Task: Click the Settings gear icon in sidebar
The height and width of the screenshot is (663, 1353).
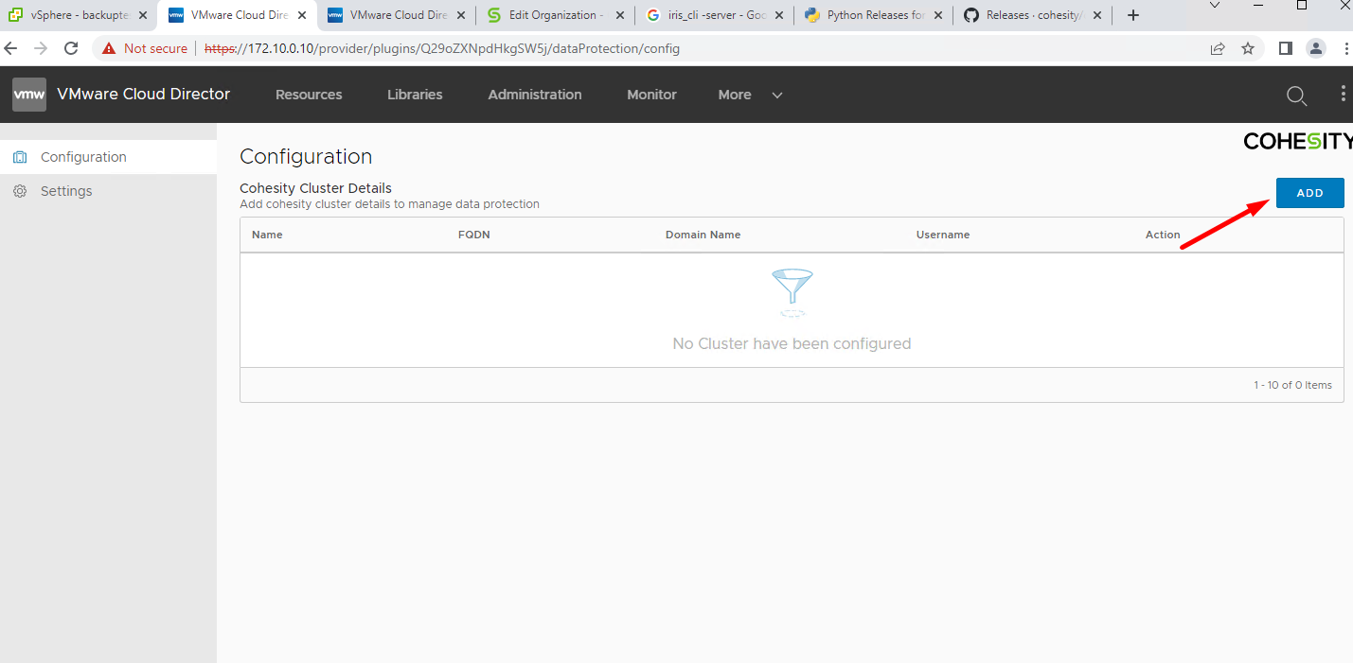Action: (19, 191)
